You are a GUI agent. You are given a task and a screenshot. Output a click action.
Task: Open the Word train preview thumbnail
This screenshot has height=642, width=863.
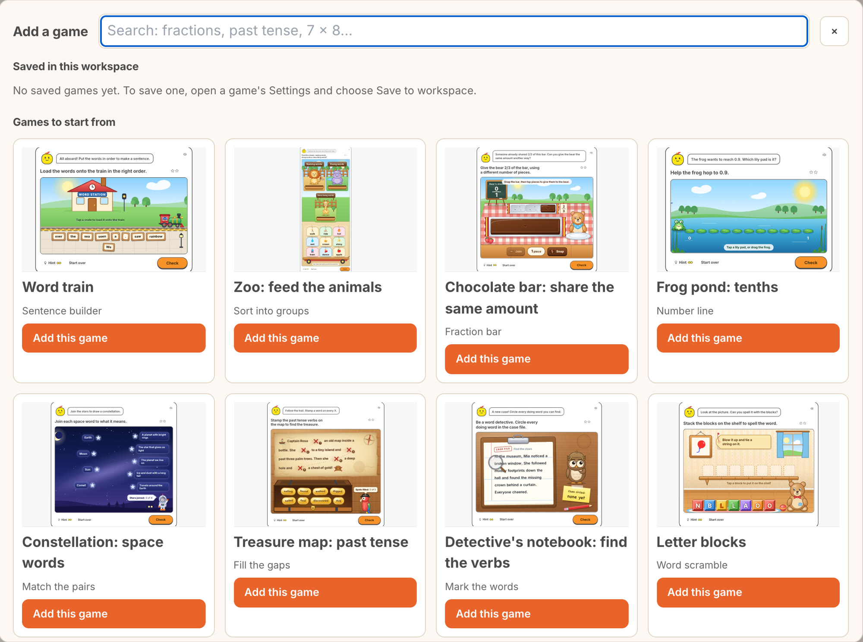tap(113, 209)
